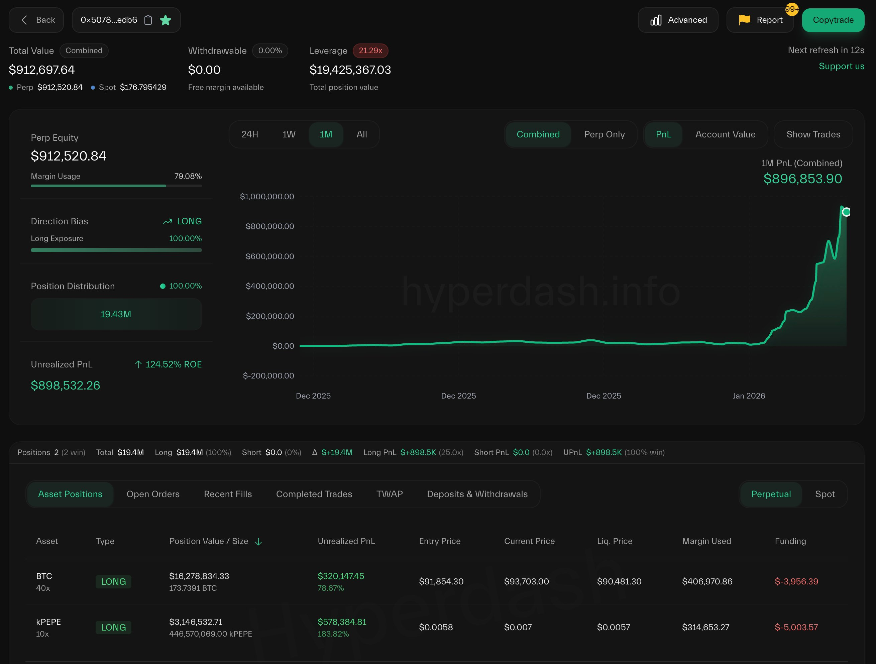Select the 24H time range
The height and width of the screenshot is (664, 876).
tap(249, 135)
